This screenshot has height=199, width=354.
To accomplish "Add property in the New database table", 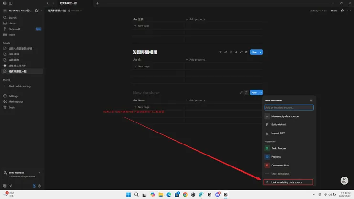I will (195, 100).
